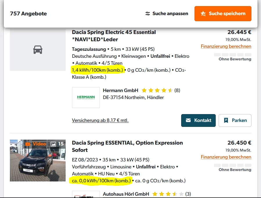261x198 pixels.
Task: Click the ca. 0,0 kWh/100km (komb.) text
Action: tap(101, 181)
